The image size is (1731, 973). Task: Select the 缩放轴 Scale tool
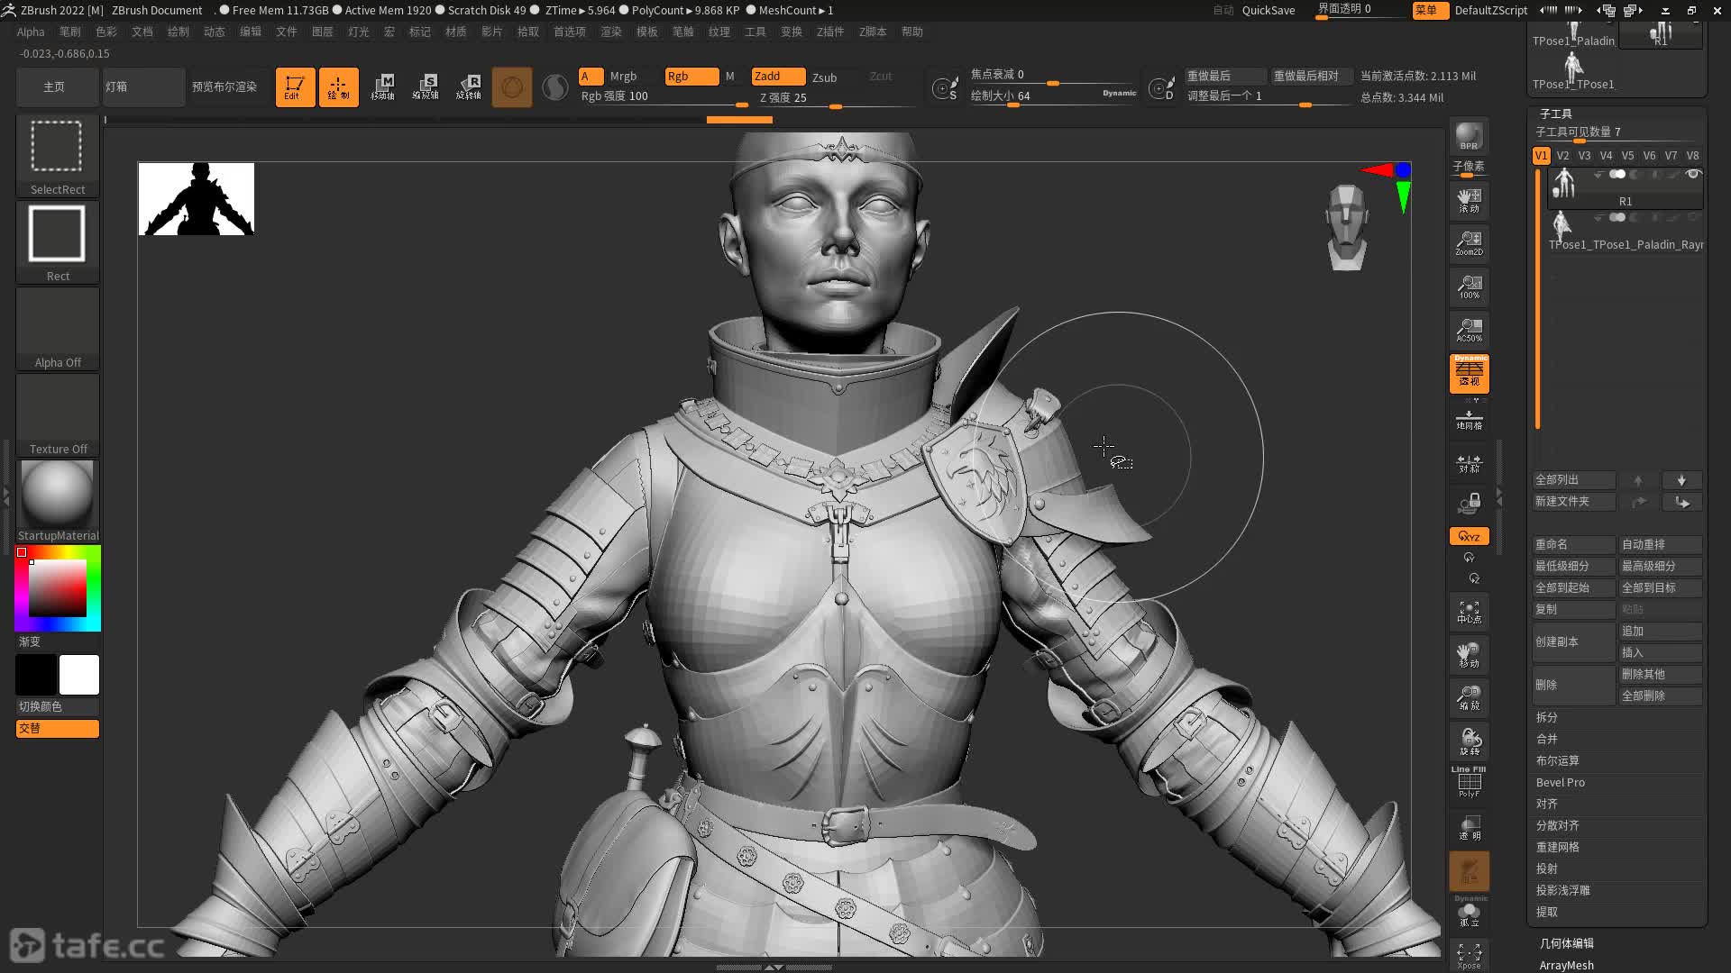point(426,87)
